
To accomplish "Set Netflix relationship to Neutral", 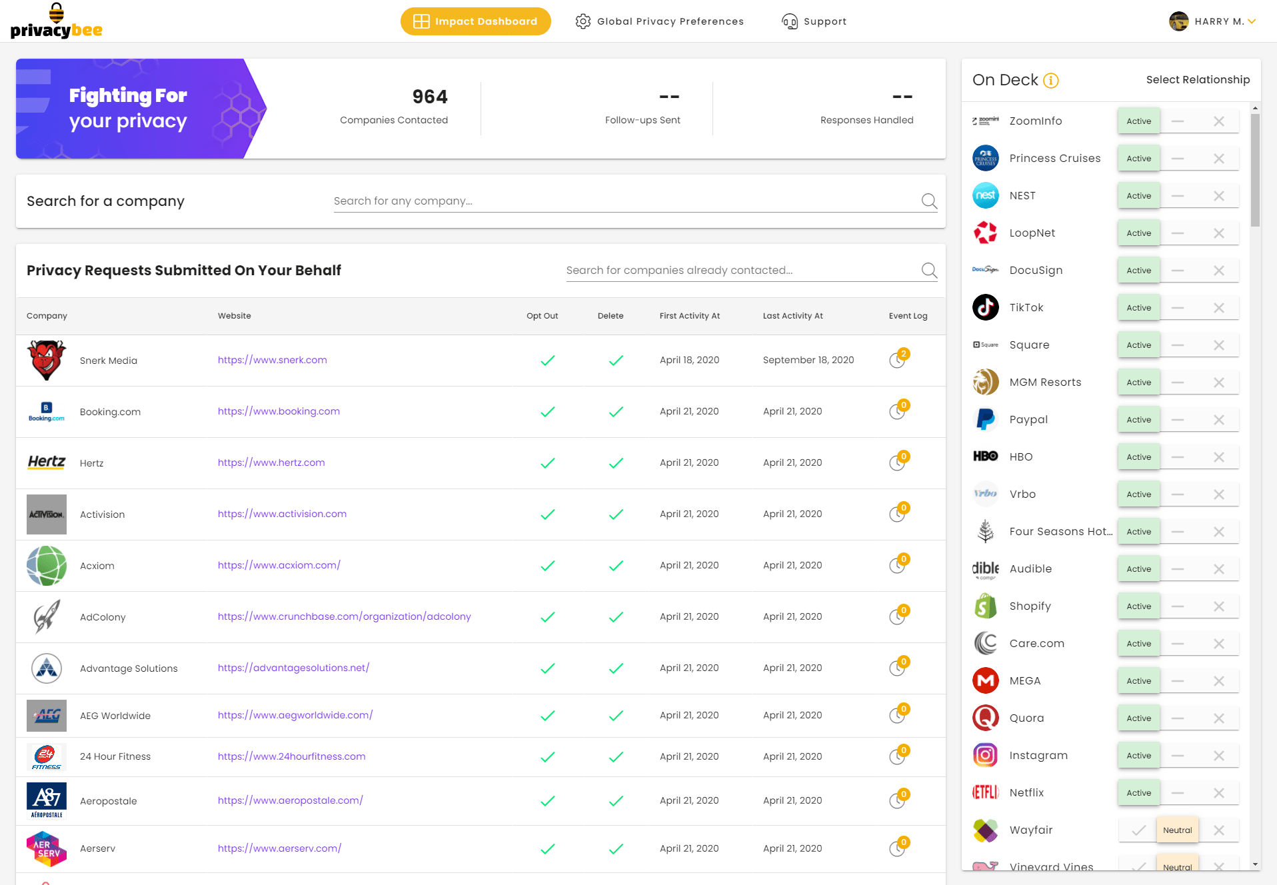I will click(x=1178, y=792).
